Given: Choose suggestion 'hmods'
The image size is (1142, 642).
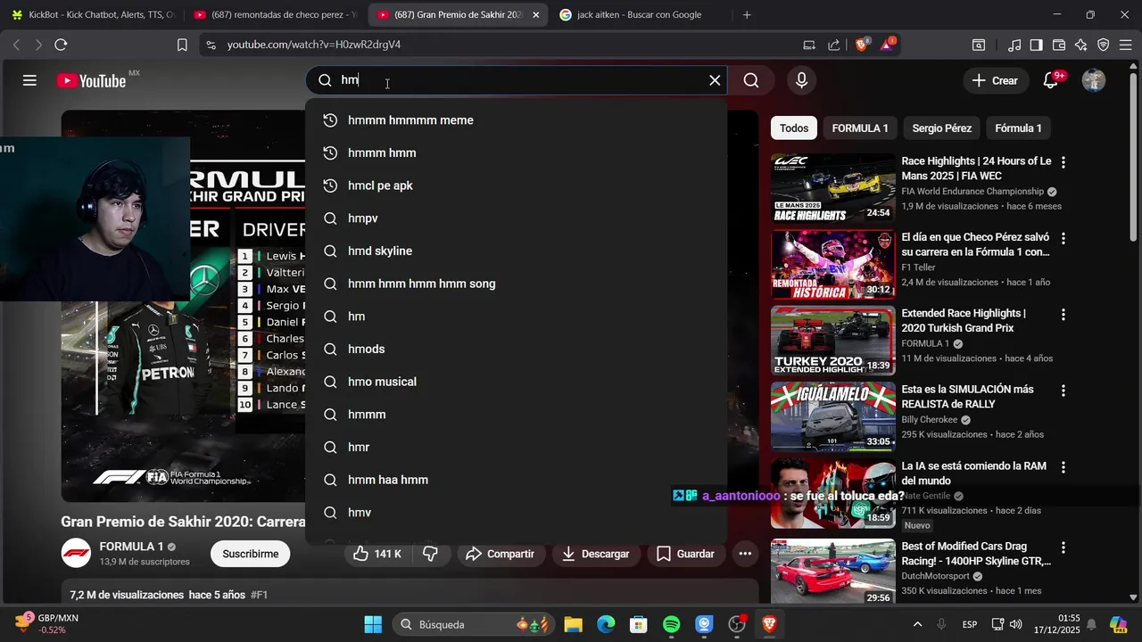Looking at the screenshot, I should click(516, 350).
